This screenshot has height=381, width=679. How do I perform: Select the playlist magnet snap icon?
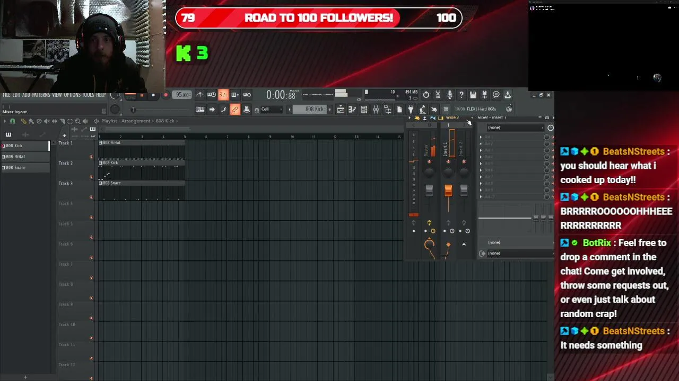13,121
